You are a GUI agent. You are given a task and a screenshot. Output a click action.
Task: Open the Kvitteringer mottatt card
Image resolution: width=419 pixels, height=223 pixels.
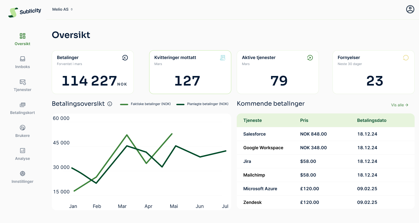click(190, 72)
